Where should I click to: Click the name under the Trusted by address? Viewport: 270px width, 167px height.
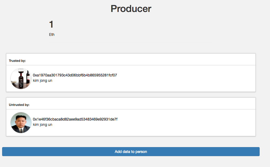pos(42,80)
